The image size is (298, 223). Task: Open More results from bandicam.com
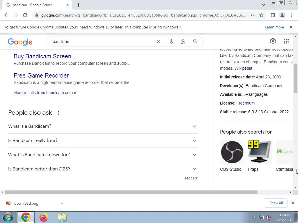45,93
